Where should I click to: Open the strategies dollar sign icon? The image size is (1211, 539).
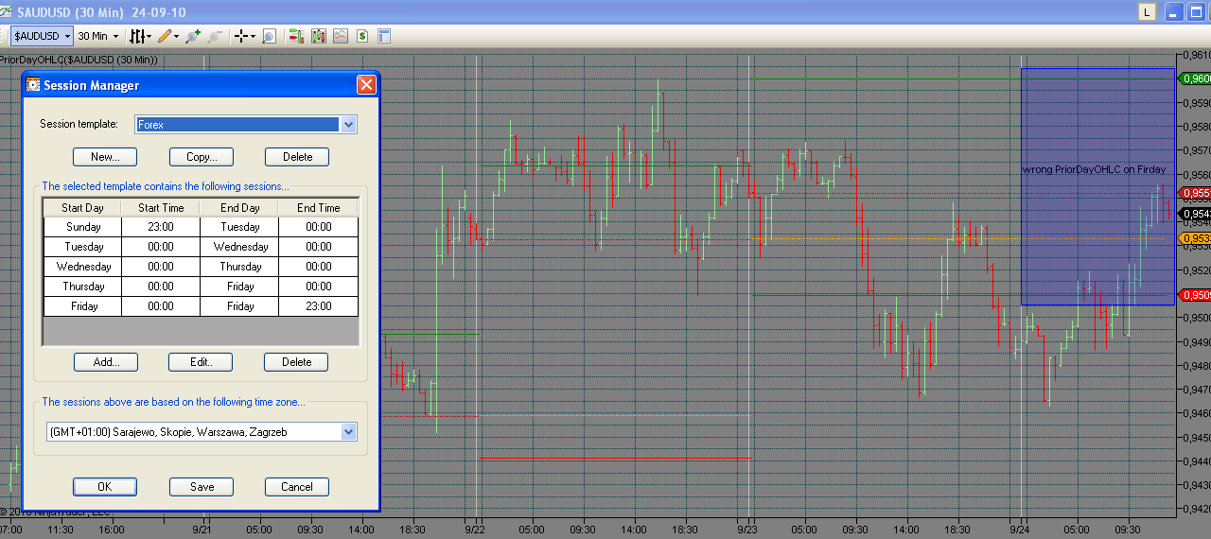362,36
